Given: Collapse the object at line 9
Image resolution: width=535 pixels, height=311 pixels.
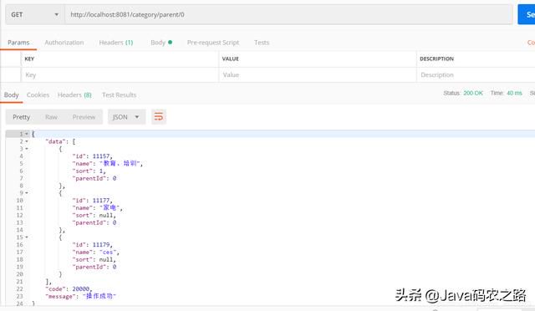Looking at the screenshot, I should (27, 193).
